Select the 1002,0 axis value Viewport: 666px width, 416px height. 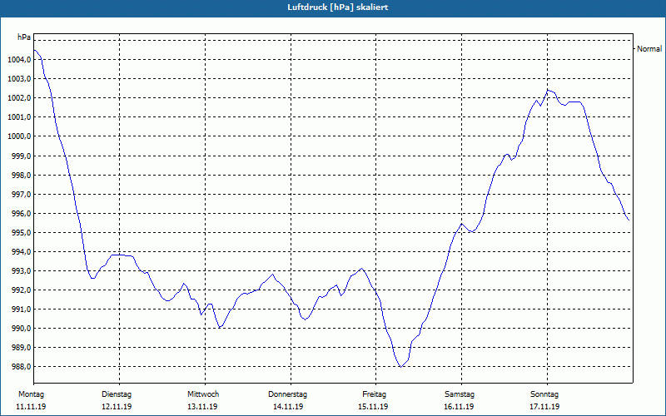point(19,98)
